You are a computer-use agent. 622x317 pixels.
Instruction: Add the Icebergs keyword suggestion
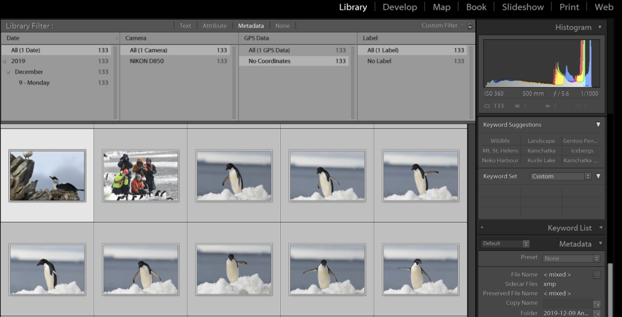pyautogui.click(x=582, y=151)
